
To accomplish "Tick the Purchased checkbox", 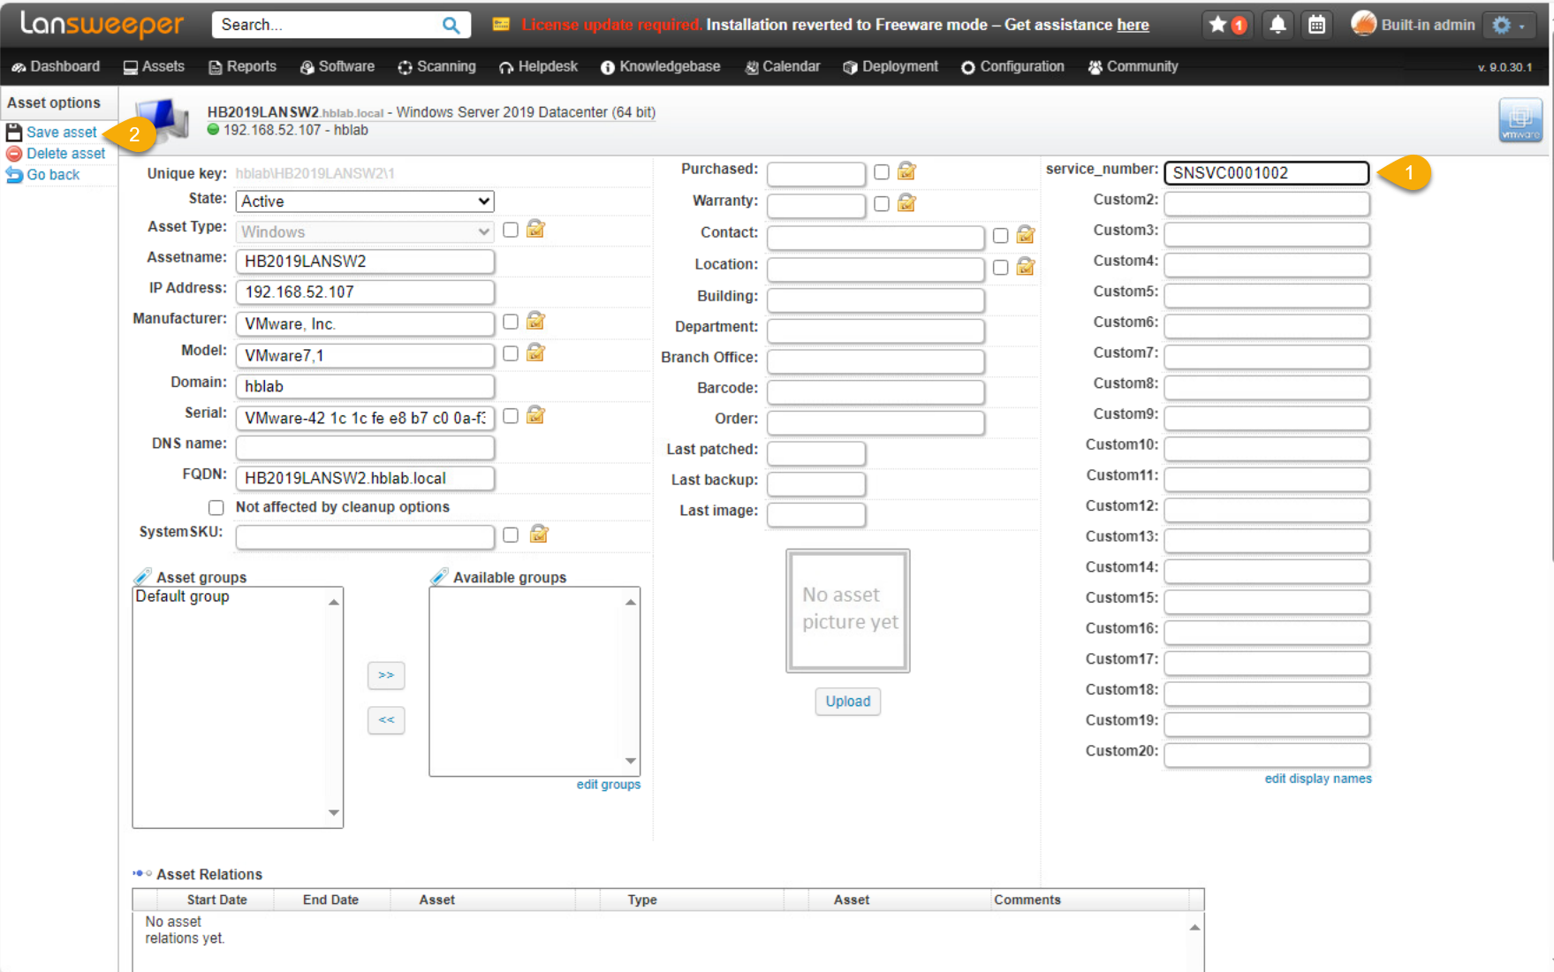I will tap(882, 172).
